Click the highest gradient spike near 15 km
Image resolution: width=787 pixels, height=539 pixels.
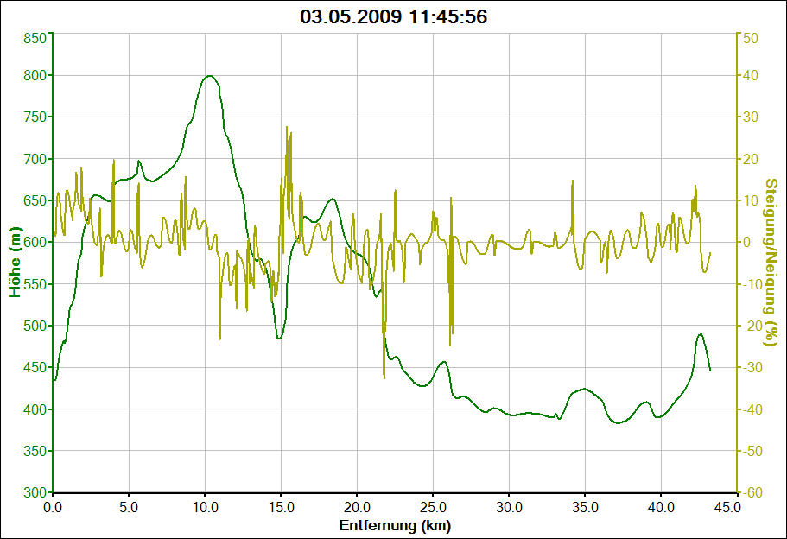tap(287, 127)
